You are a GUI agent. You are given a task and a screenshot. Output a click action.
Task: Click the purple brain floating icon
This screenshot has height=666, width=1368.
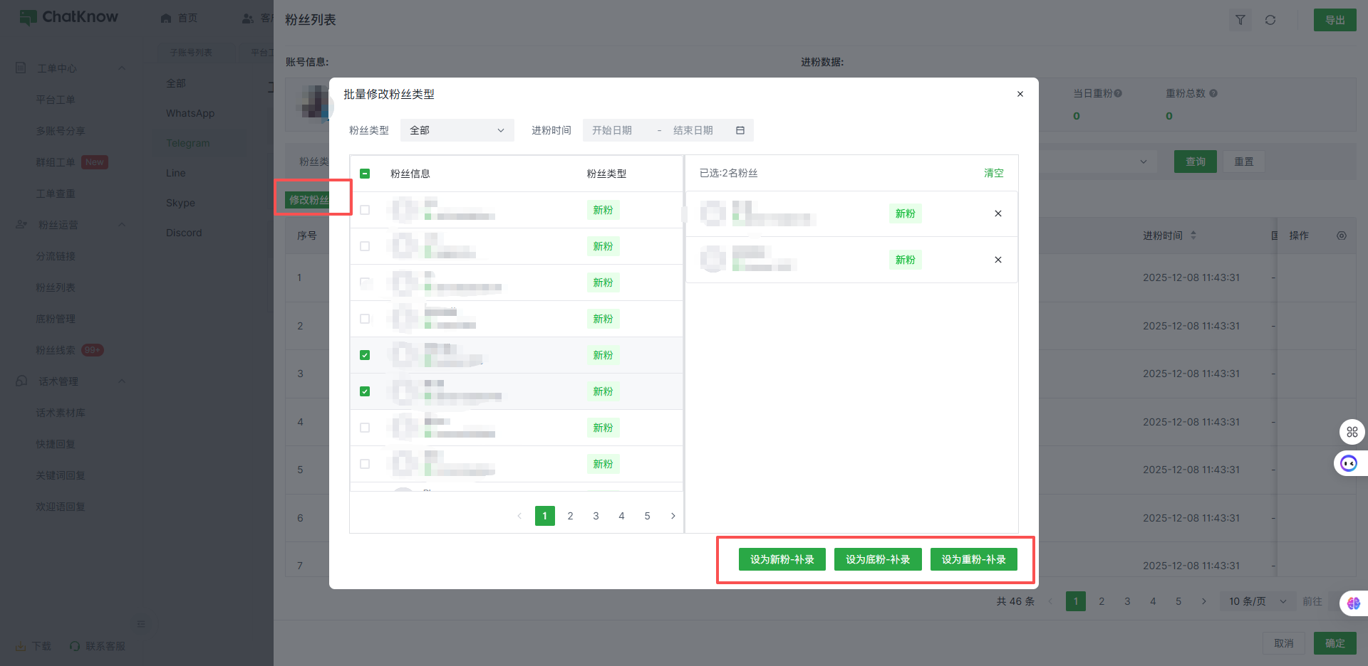1353,603
